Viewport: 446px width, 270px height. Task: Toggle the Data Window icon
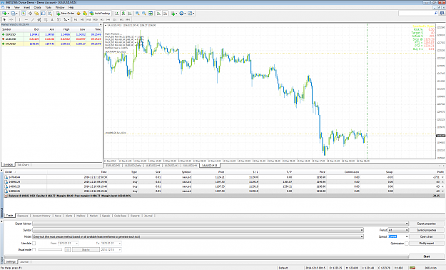click(x=30, y=13)
